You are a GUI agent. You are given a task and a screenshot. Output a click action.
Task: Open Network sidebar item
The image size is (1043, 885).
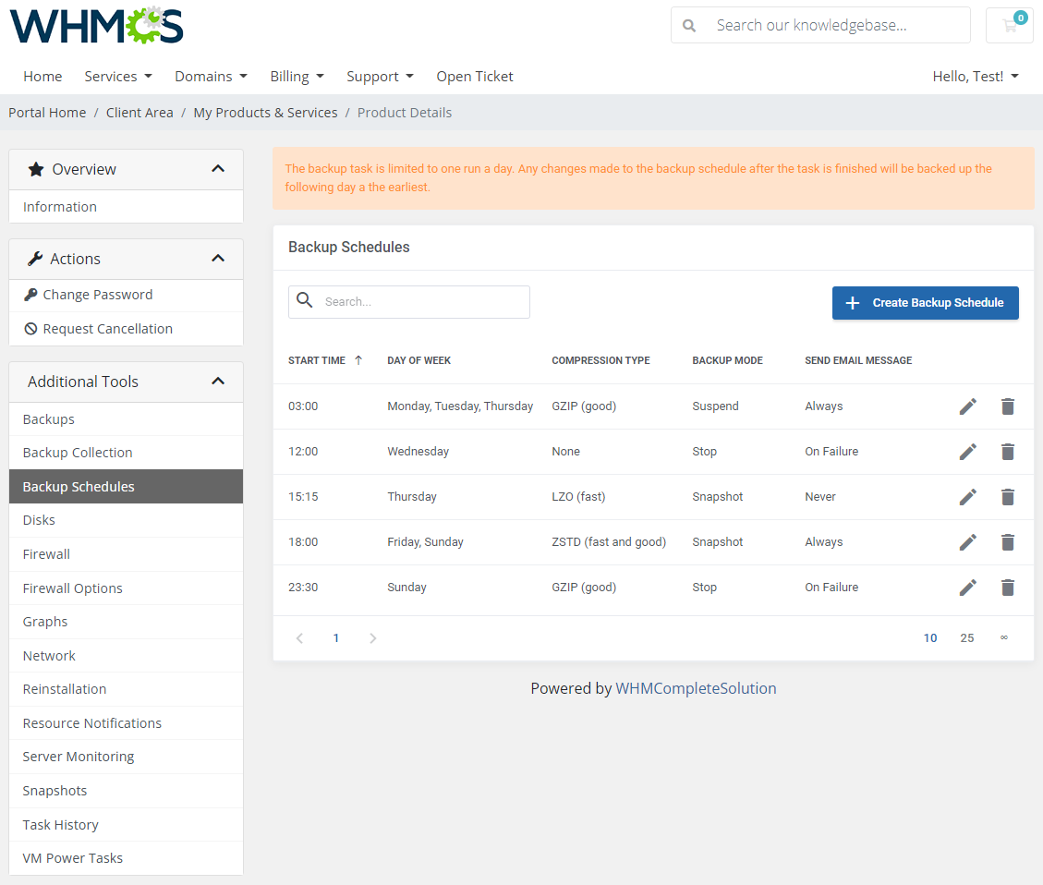click(x=127, y=656)
